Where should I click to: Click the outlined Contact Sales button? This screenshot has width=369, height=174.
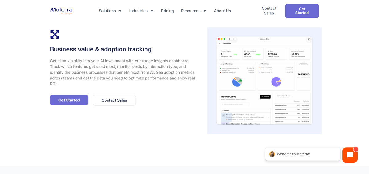(114, 100)
